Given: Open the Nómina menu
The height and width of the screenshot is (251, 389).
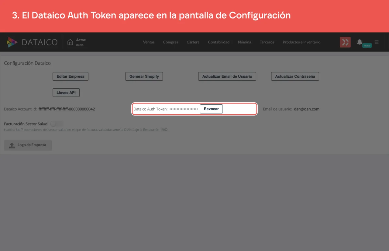Looking at the screenshot, I should pos(244,42).
